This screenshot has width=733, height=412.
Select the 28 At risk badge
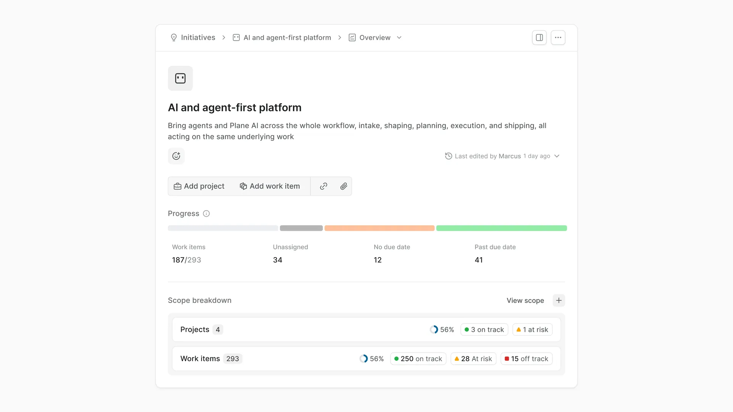point(473,359)
